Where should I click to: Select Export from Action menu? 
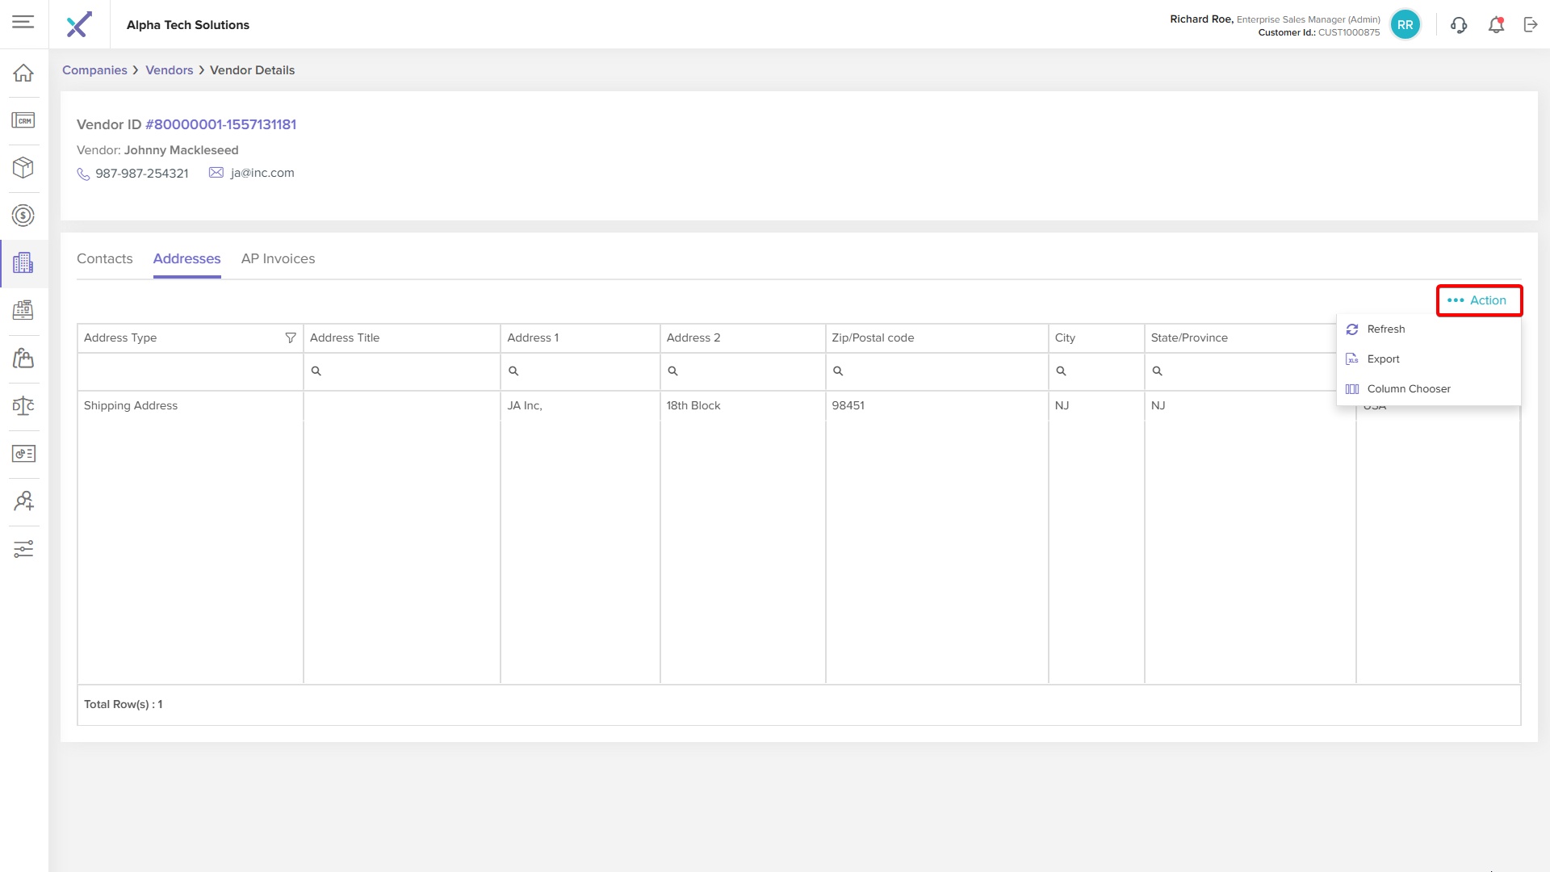1383,359
